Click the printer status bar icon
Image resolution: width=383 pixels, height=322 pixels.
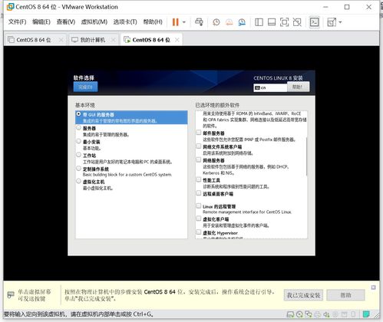pyautogui.click(x=317, y=314)
